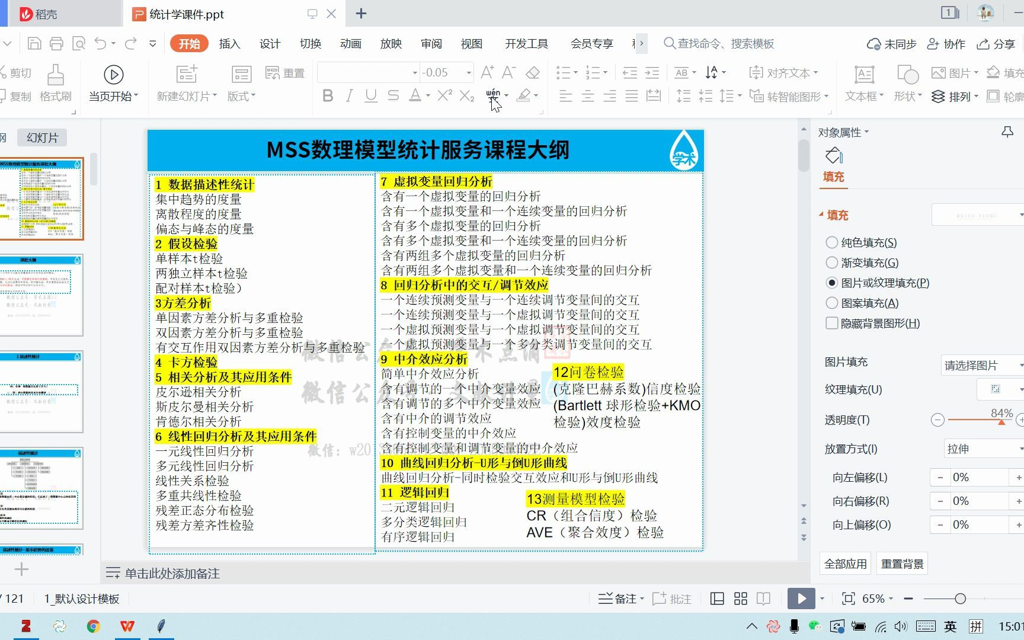Viewport: 1024px width, 640px height.
Task: Click the Share button
Action: click(997, 44)
